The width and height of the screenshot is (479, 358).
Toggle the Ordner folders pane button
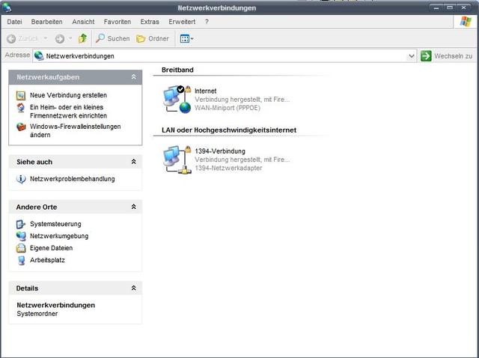(x=153, y=38)
